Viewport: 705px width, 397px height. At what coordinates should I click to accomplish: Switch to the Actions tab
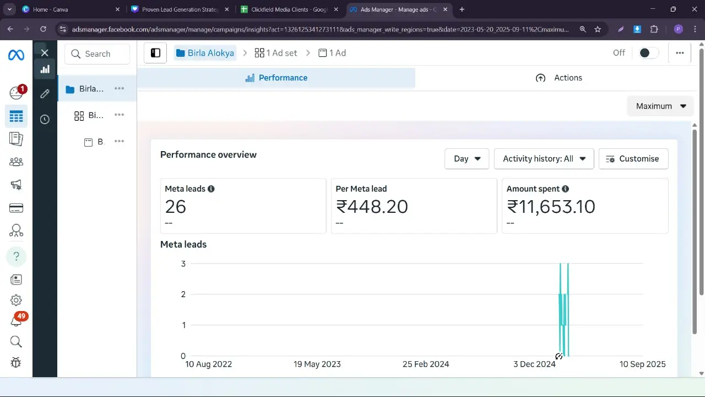558,78
